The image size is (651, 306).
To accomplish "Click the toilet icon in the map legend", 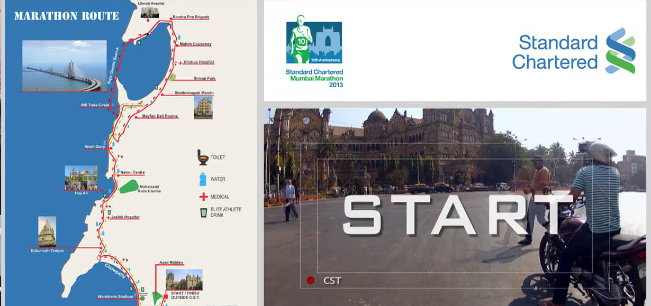I will [x=203, y=157].
